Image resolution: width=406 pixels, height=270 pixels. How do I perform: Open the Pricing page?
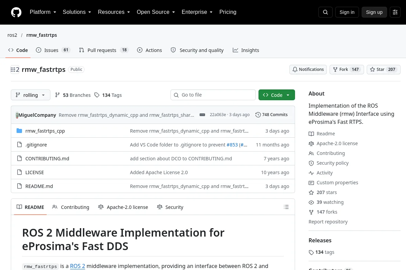point(228,12)
